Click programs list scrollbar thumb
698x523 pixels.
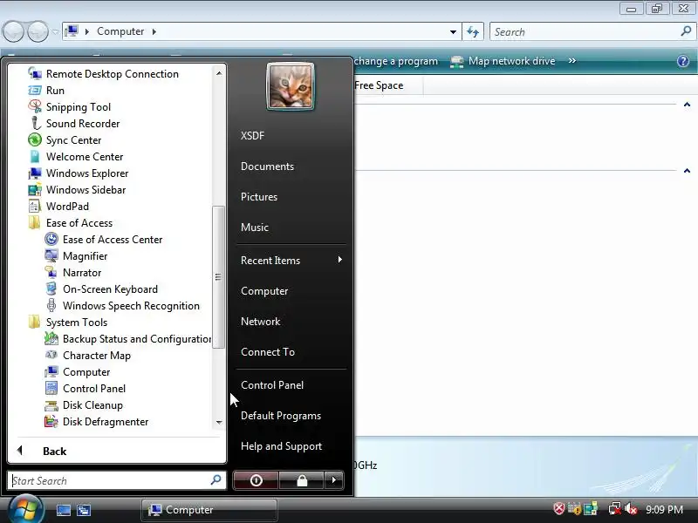pos(218,277)
